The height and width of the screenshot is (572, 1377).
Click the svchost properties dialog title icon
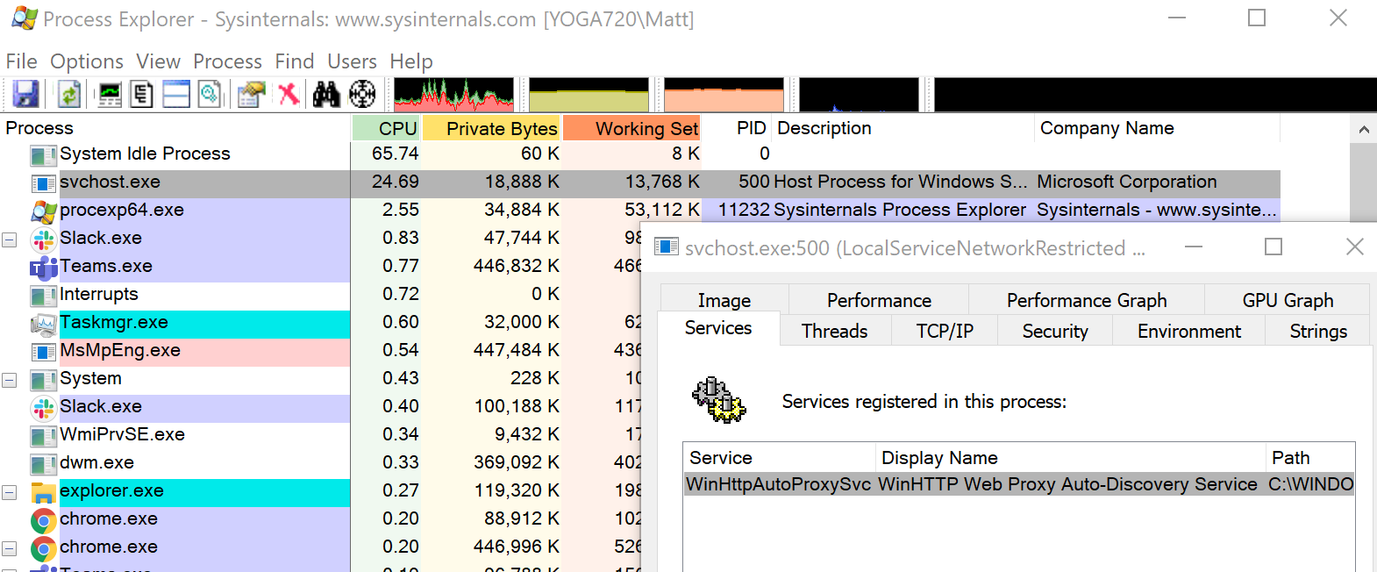pos(667,247)
